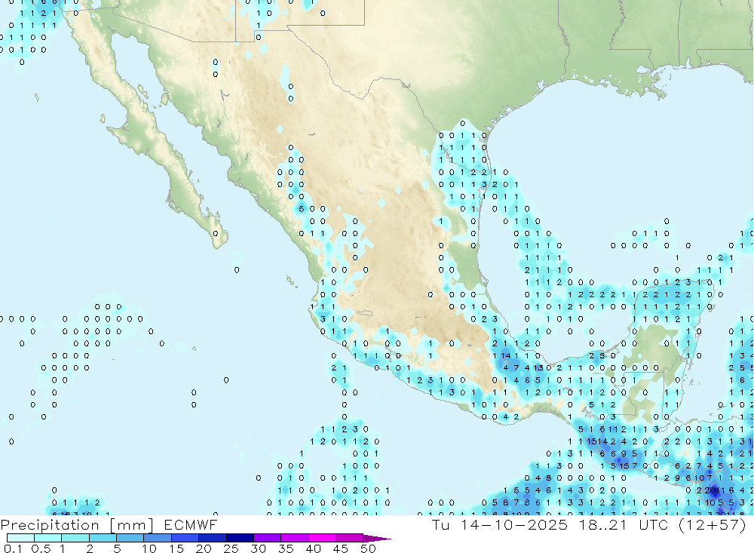Select the 'ECMWF' model label
Viewport: 754px width, 553px height.
tap(191, 524)
